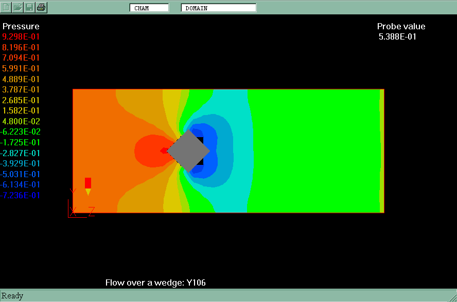457x302 pixels.
Task: Click the Open folder toolbar icon
Action: 18,7
